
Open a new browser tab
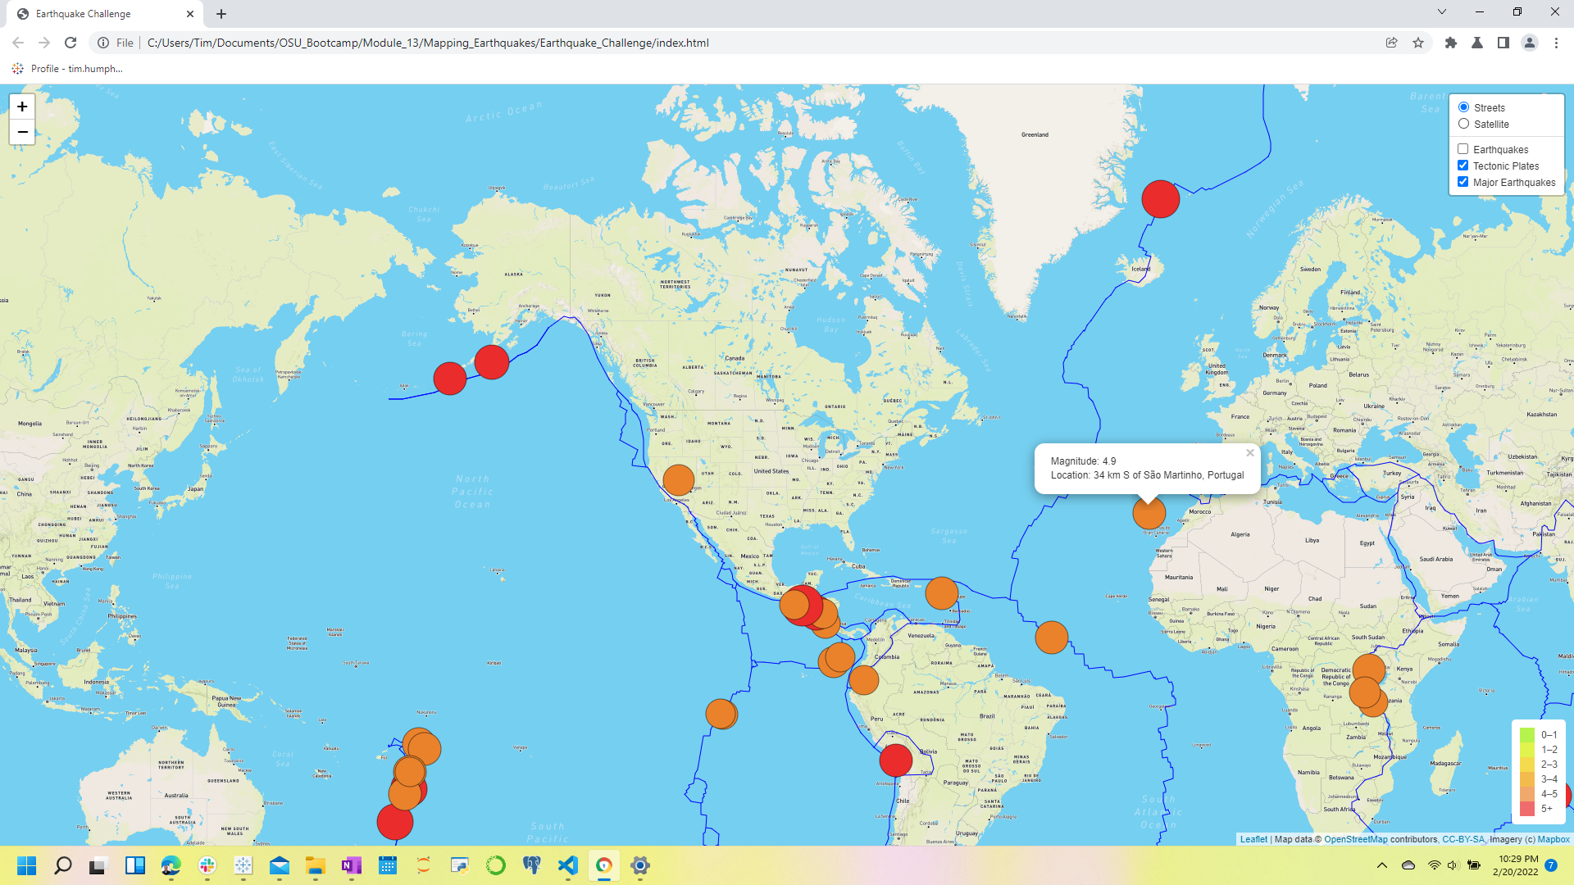coord(221,14)
